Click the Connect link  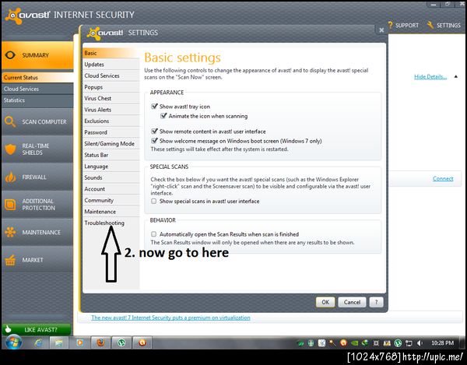443,178
